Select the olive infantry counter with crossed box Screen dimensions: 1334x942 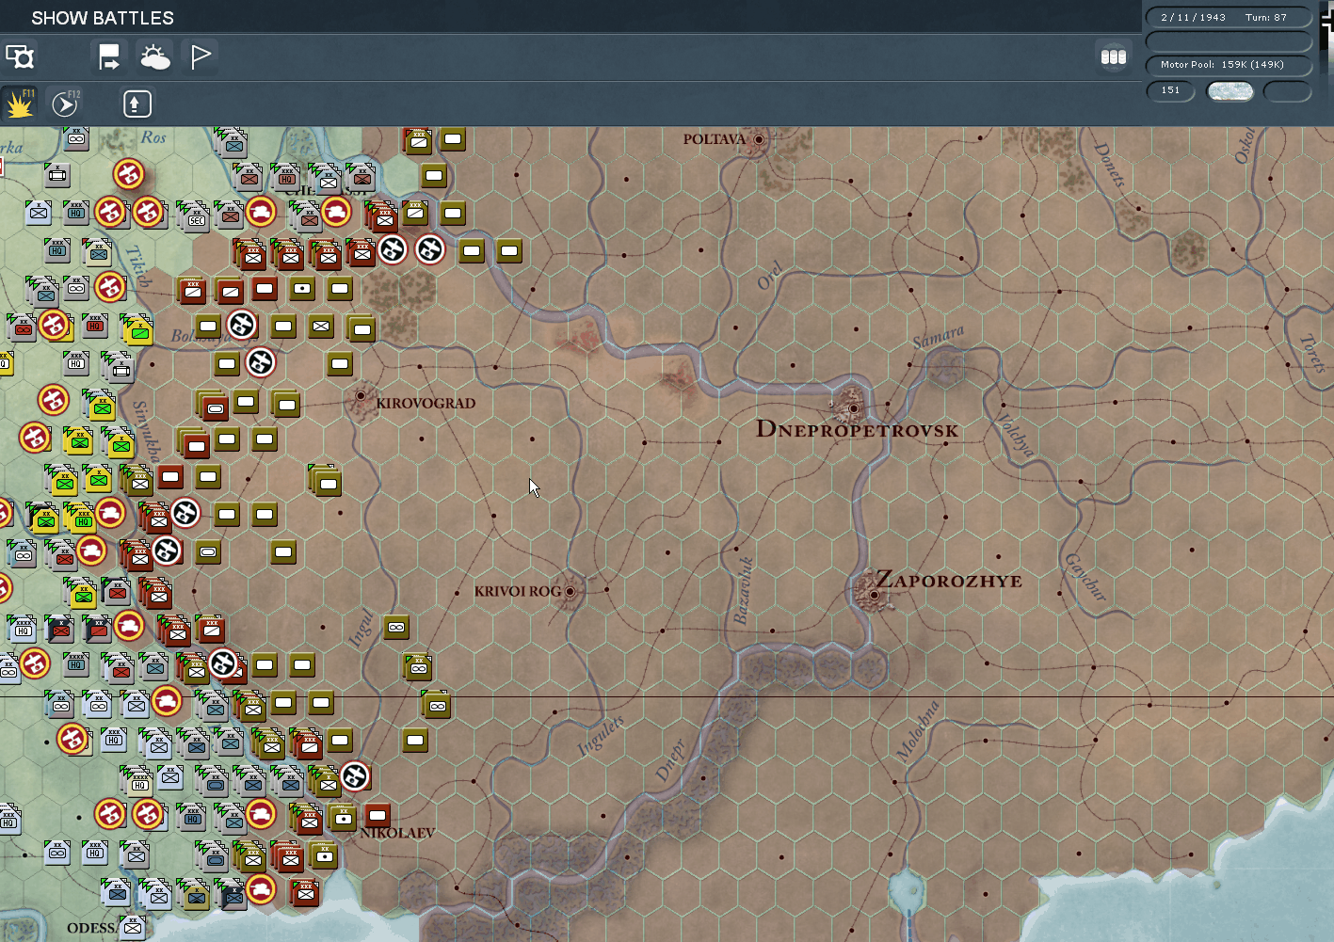[321, 327]
